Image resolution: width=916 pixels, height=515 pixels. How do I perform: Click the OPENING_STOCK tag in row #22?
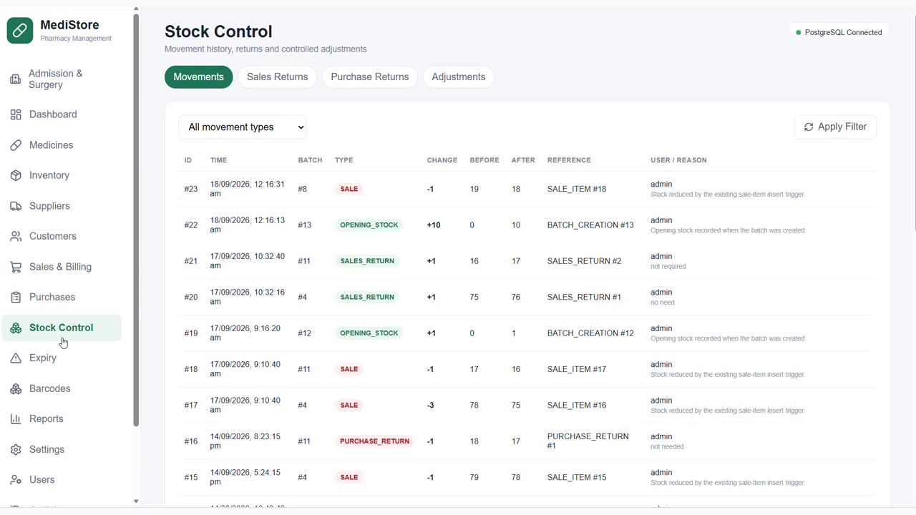click(x=369, y=225)
